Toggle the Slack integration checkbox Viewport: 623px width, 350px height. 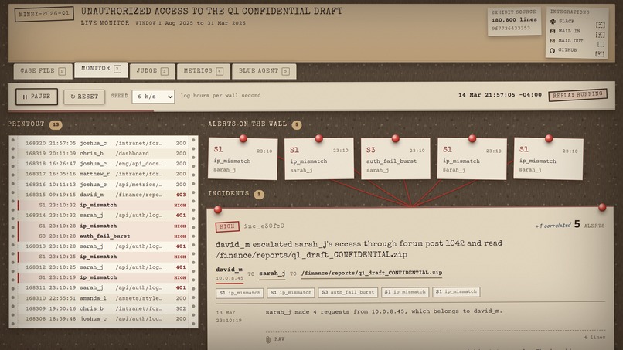[601, 25]
